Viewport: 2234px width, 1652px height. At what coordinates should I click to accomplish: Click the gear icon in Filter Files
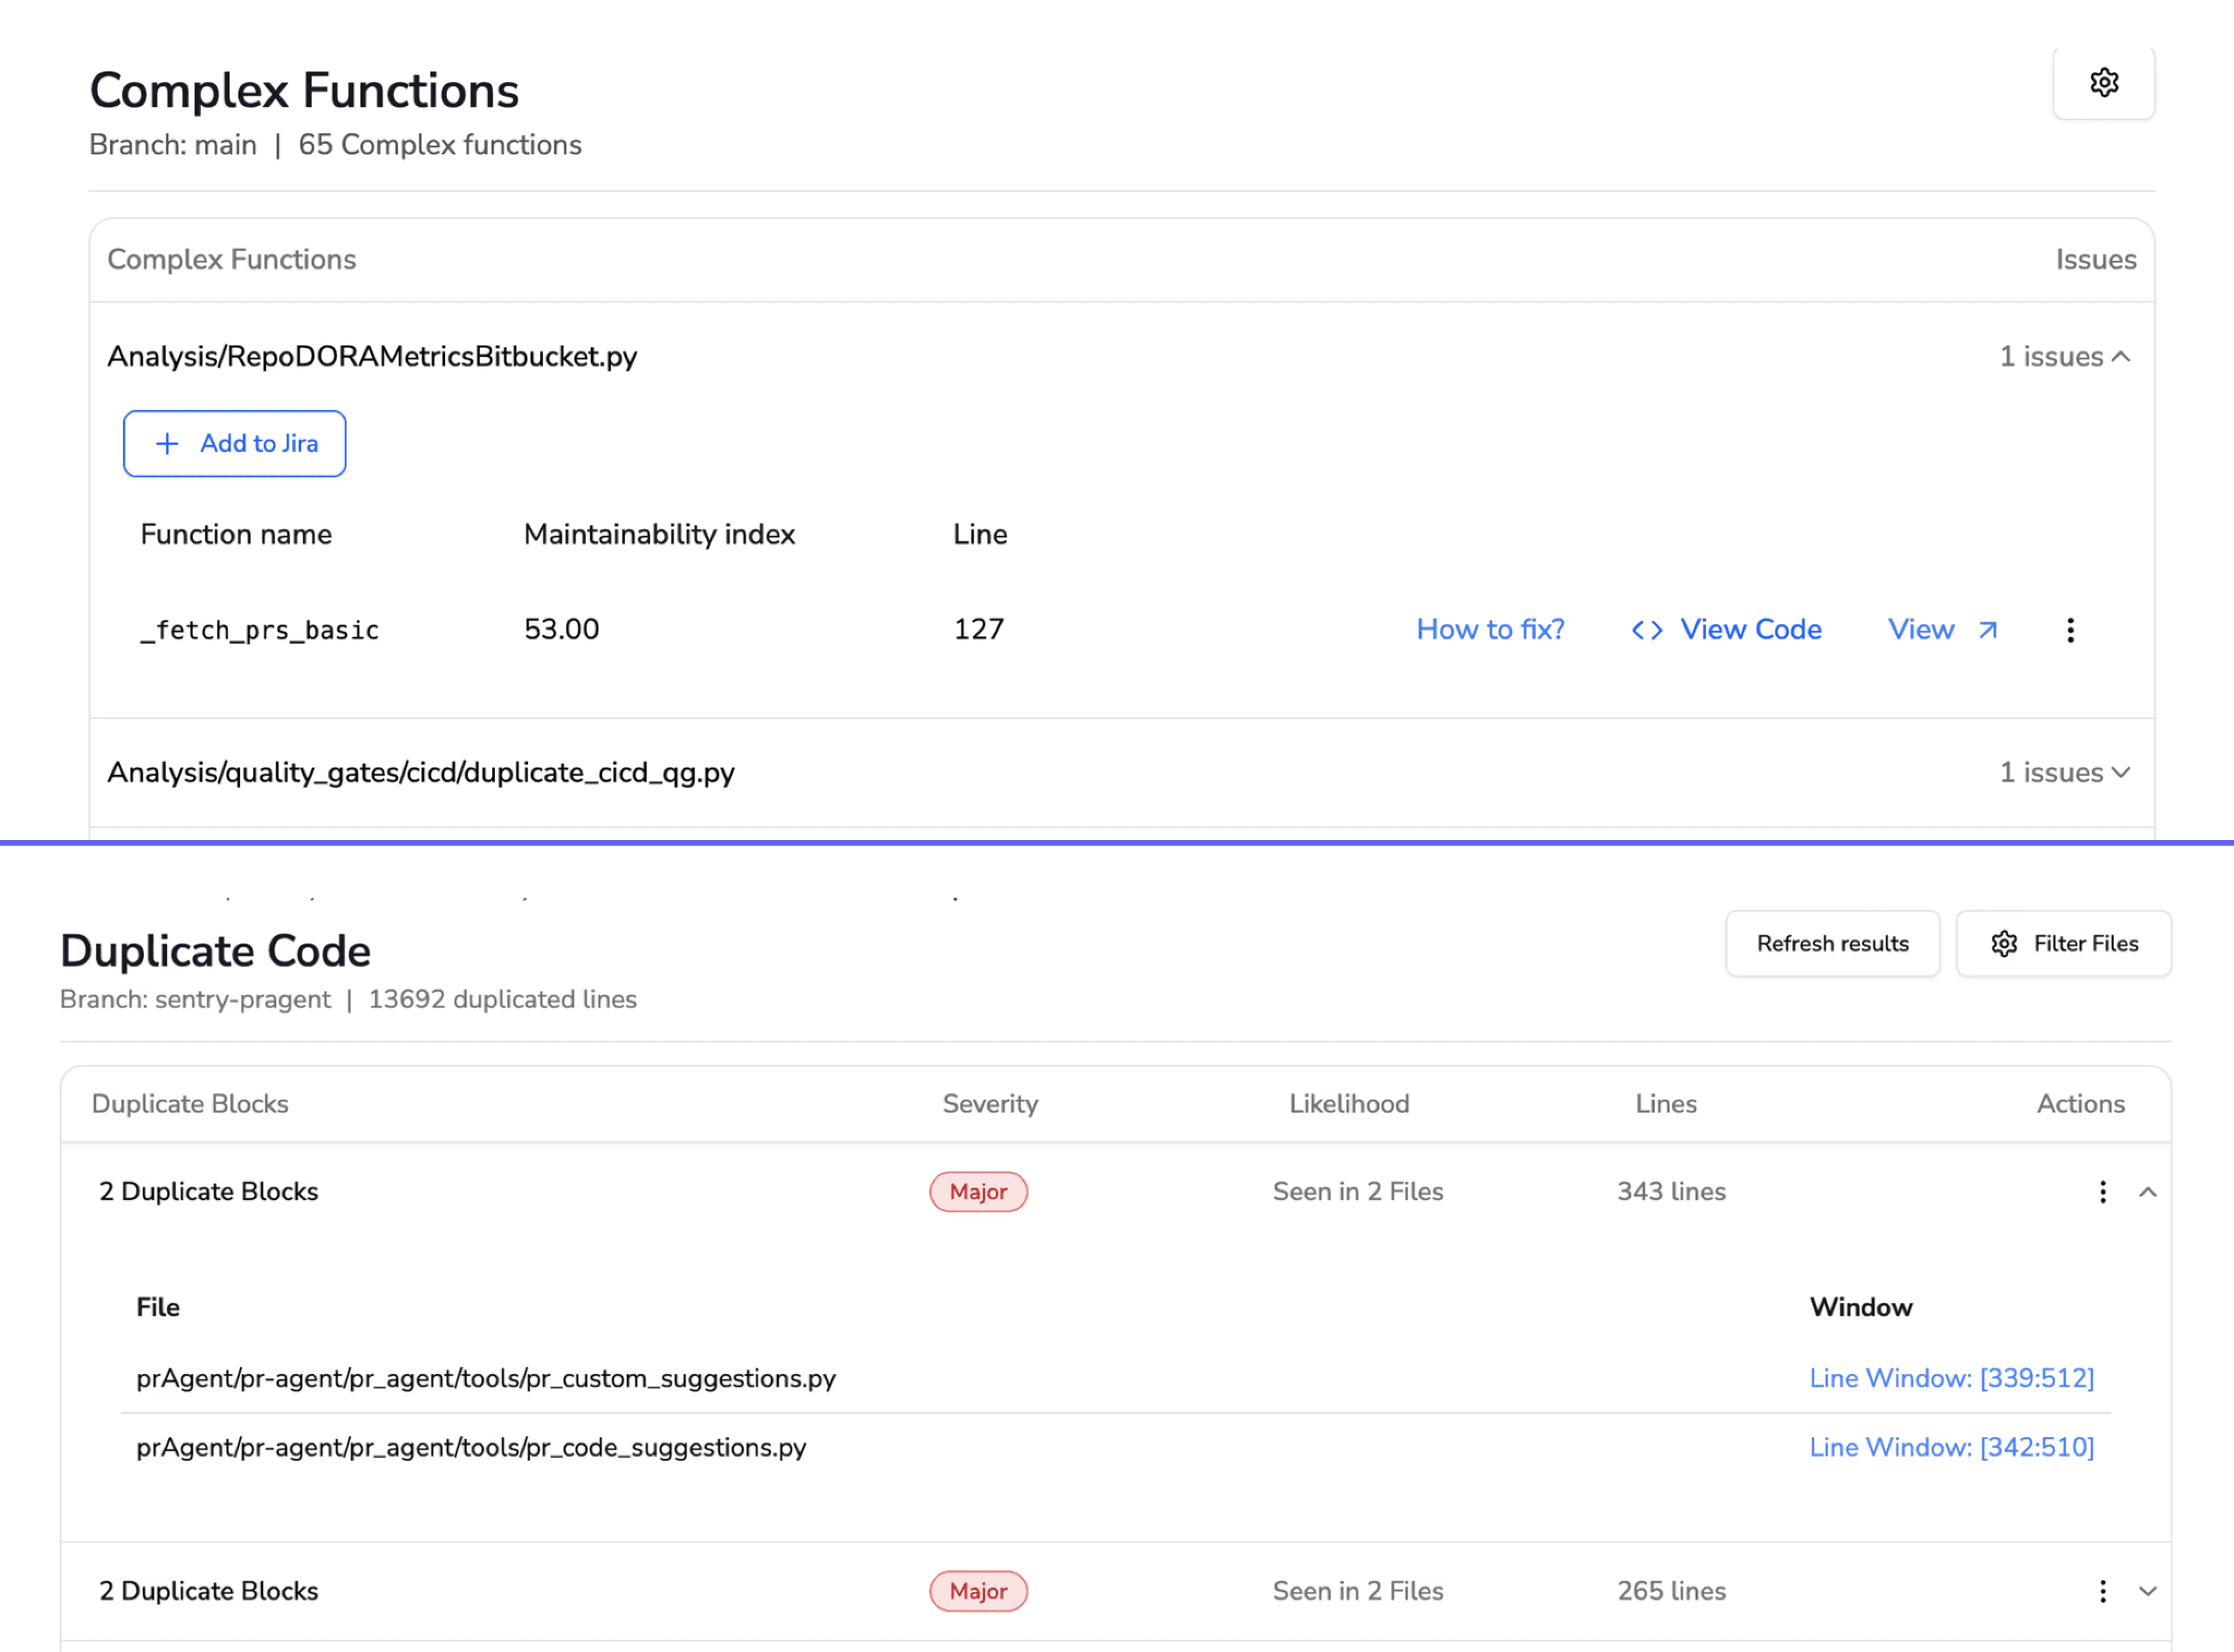(2003, 944)
